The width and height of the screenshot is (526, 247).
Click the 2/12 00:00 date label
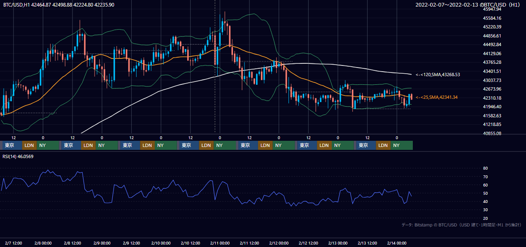click(x=279, y=243)
